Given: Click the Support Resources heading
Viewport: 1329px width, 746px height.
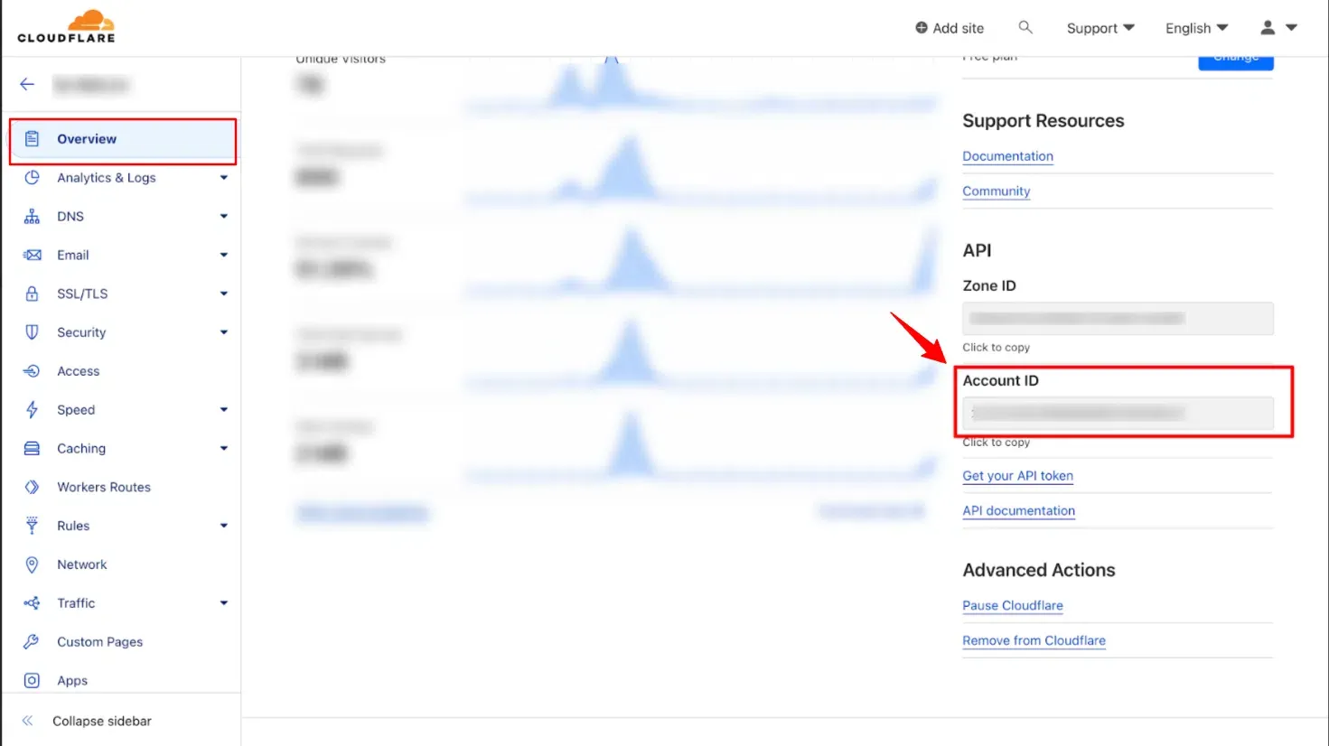Looking at the screenshot, I should tap(1043, 121).
